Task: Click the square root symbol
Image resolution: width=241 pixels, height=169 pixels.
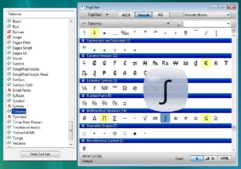Action: tap(144, 118)
